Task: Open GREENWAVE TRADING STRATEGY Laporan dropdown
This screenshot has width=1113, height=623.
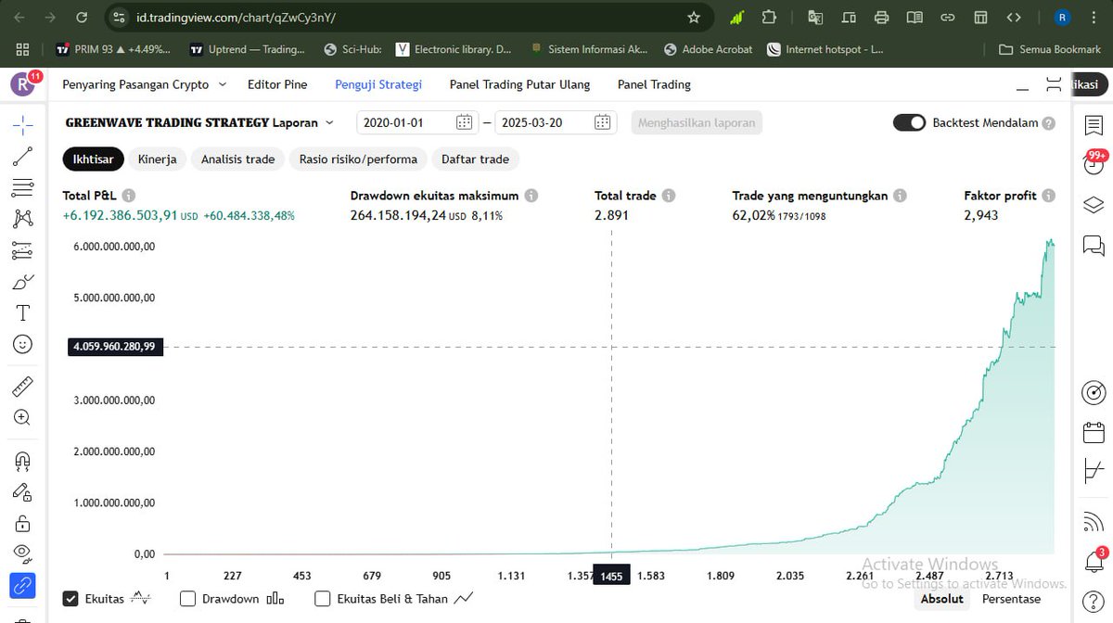Action: (x=199, y=122)
